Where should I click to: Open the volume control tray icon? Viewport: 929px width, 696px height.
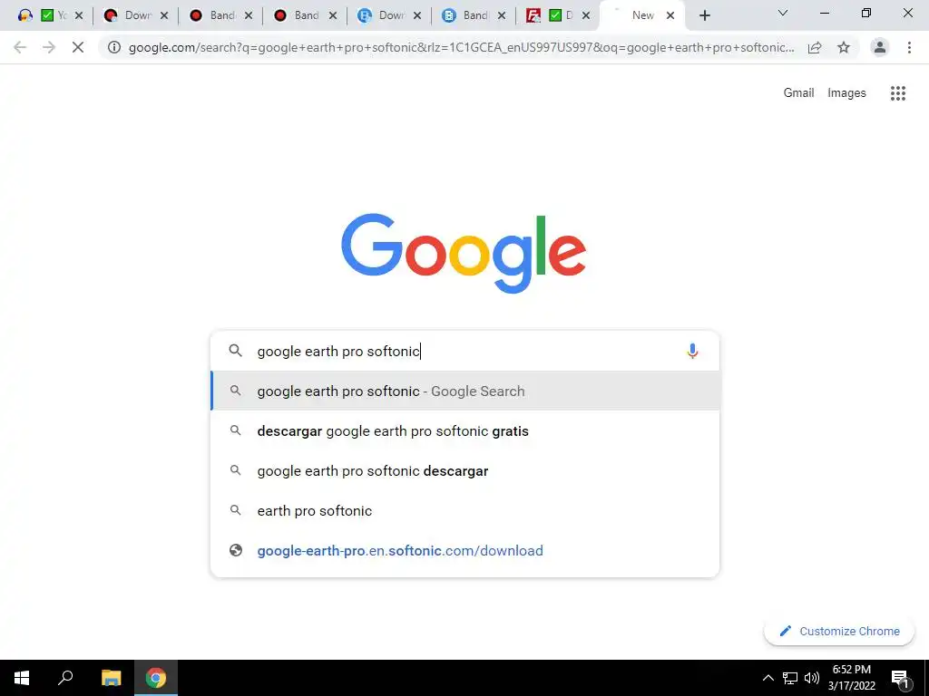(812, 678)
